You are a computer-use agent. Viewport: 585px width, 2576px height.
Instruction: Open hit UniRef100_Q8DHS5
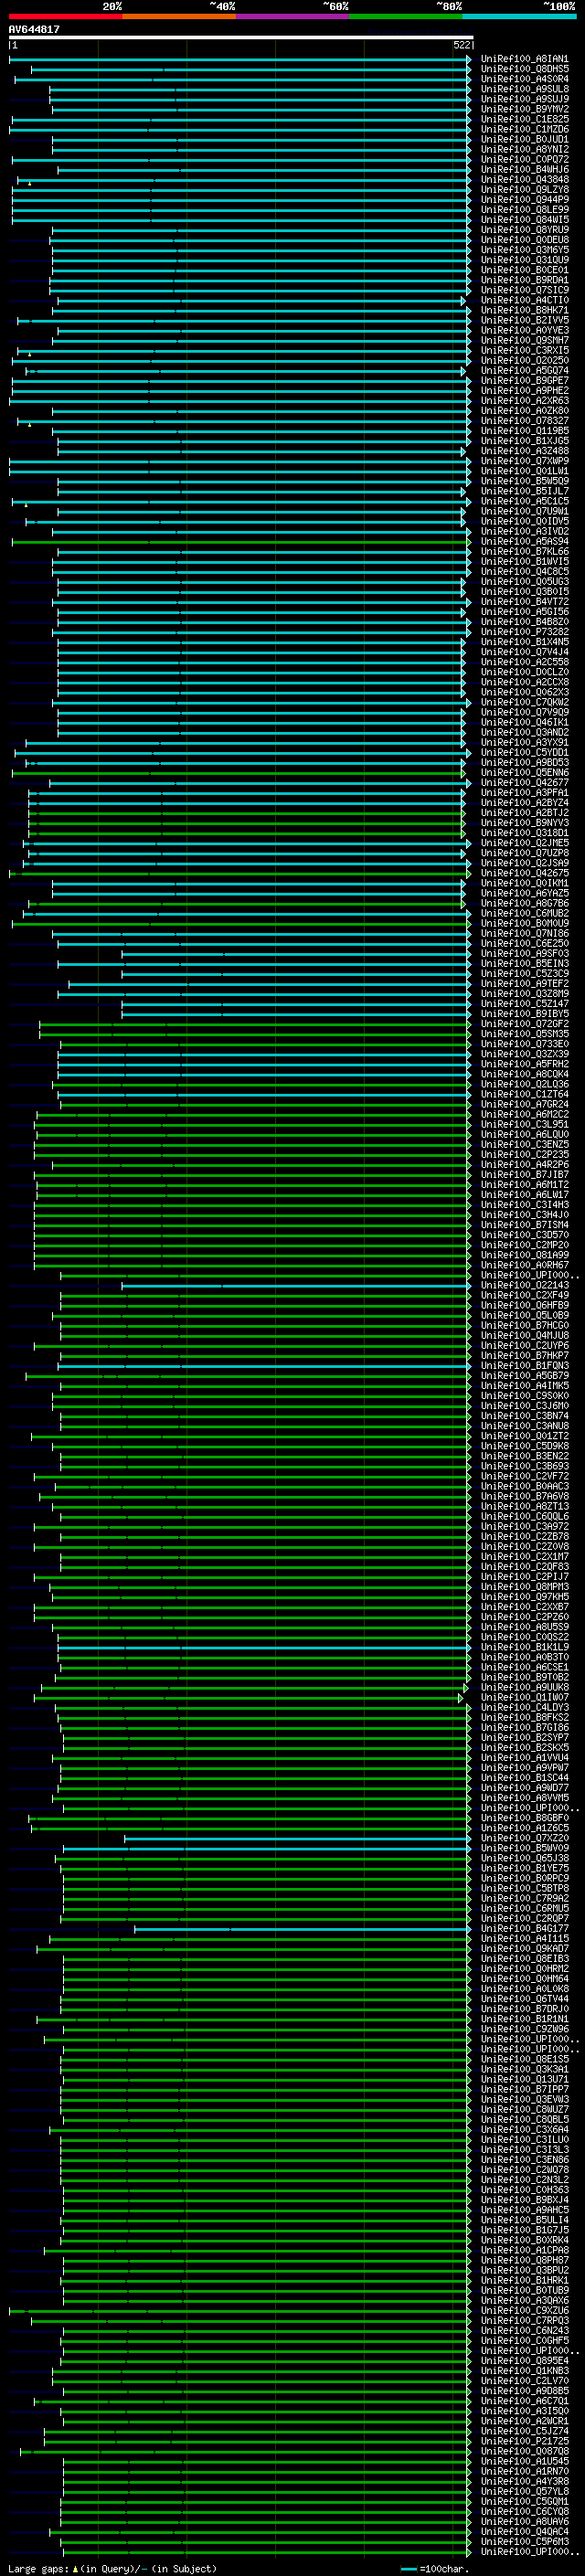(524, 69)
